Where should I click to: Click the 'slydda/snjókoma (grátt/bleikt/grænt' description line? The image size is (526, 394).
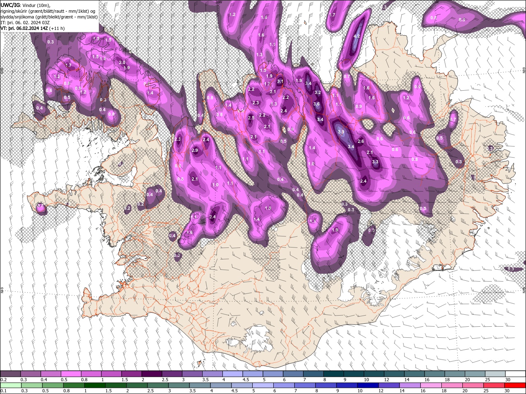[49, 17]
